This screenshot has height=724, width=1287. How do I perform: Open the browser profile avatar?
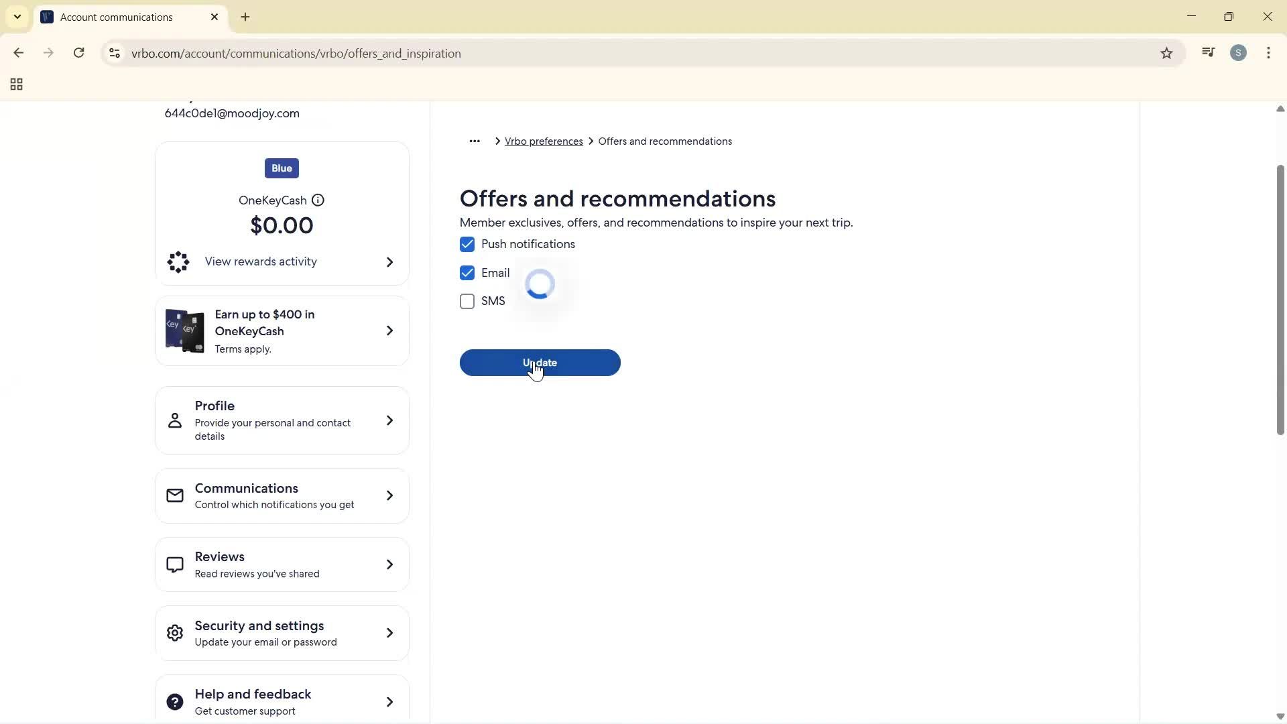click(x=1239, y=52)
